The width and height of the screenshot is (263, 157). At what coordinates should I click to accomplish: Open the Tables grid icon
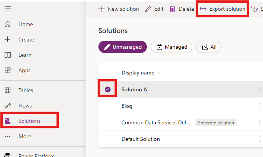click(x=8, y=90)
